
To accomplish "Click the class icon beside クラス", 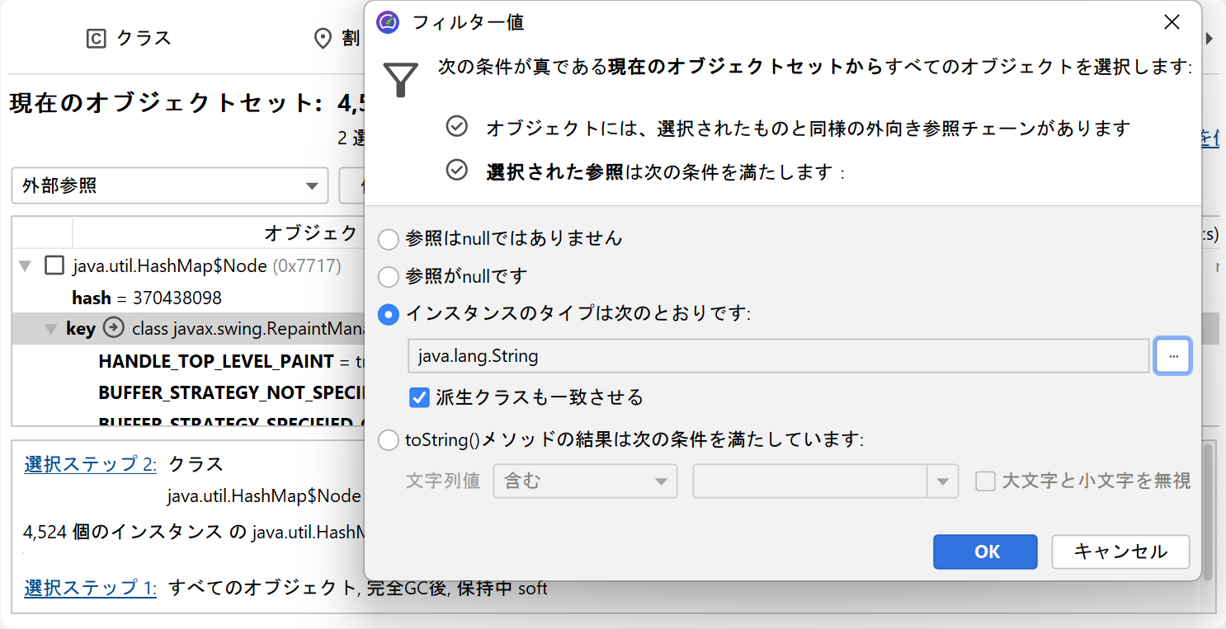I will pos(97,39).
